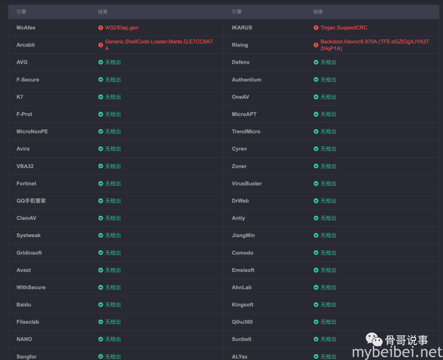Click the red alert icon beside Trojan.SuspectCRC
Viewport: 443px width, 360px height.
(x=316, y=28)
